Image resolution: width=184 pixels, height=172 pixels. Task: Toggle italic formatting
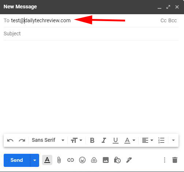(x=104, y=140)
